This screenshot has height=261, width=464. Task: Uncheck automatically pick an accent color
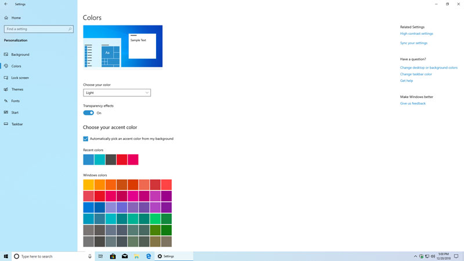coord(86,139)
